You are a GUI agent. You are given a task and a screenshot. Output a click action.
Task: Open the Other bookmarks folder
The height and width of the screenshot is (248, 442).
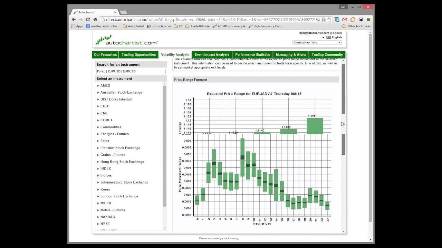click(356, 26)
